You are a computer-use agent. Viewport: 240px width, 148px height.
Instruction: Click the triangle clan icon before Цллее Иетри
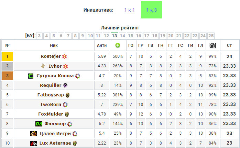(x=33, y=134)
